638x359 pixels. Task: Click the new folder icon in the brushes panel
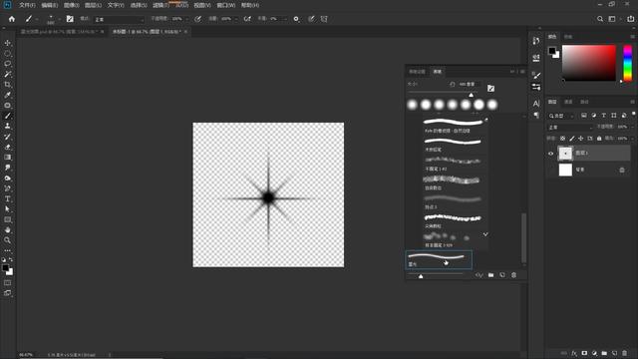pos(491,275)
